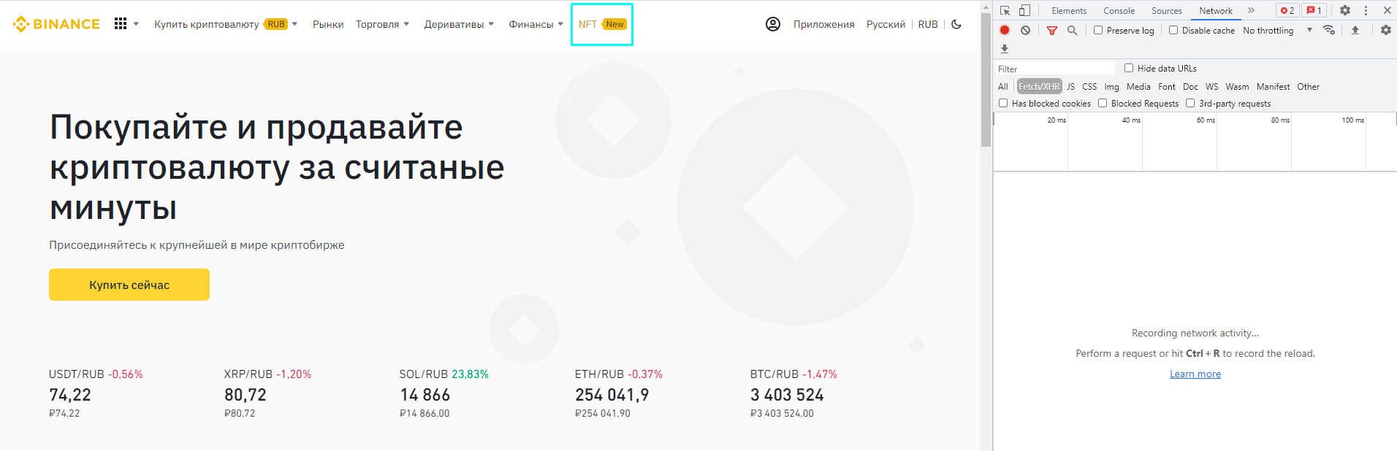Click the page vertical scrollbar thumb

986,80
